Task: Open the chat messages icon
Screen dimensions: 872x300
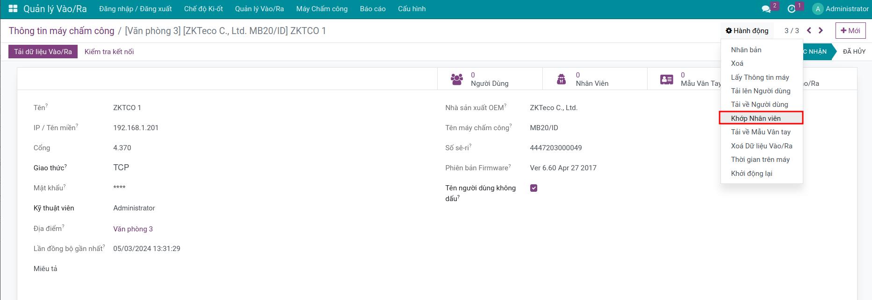Action: click(x=766, y=9)
